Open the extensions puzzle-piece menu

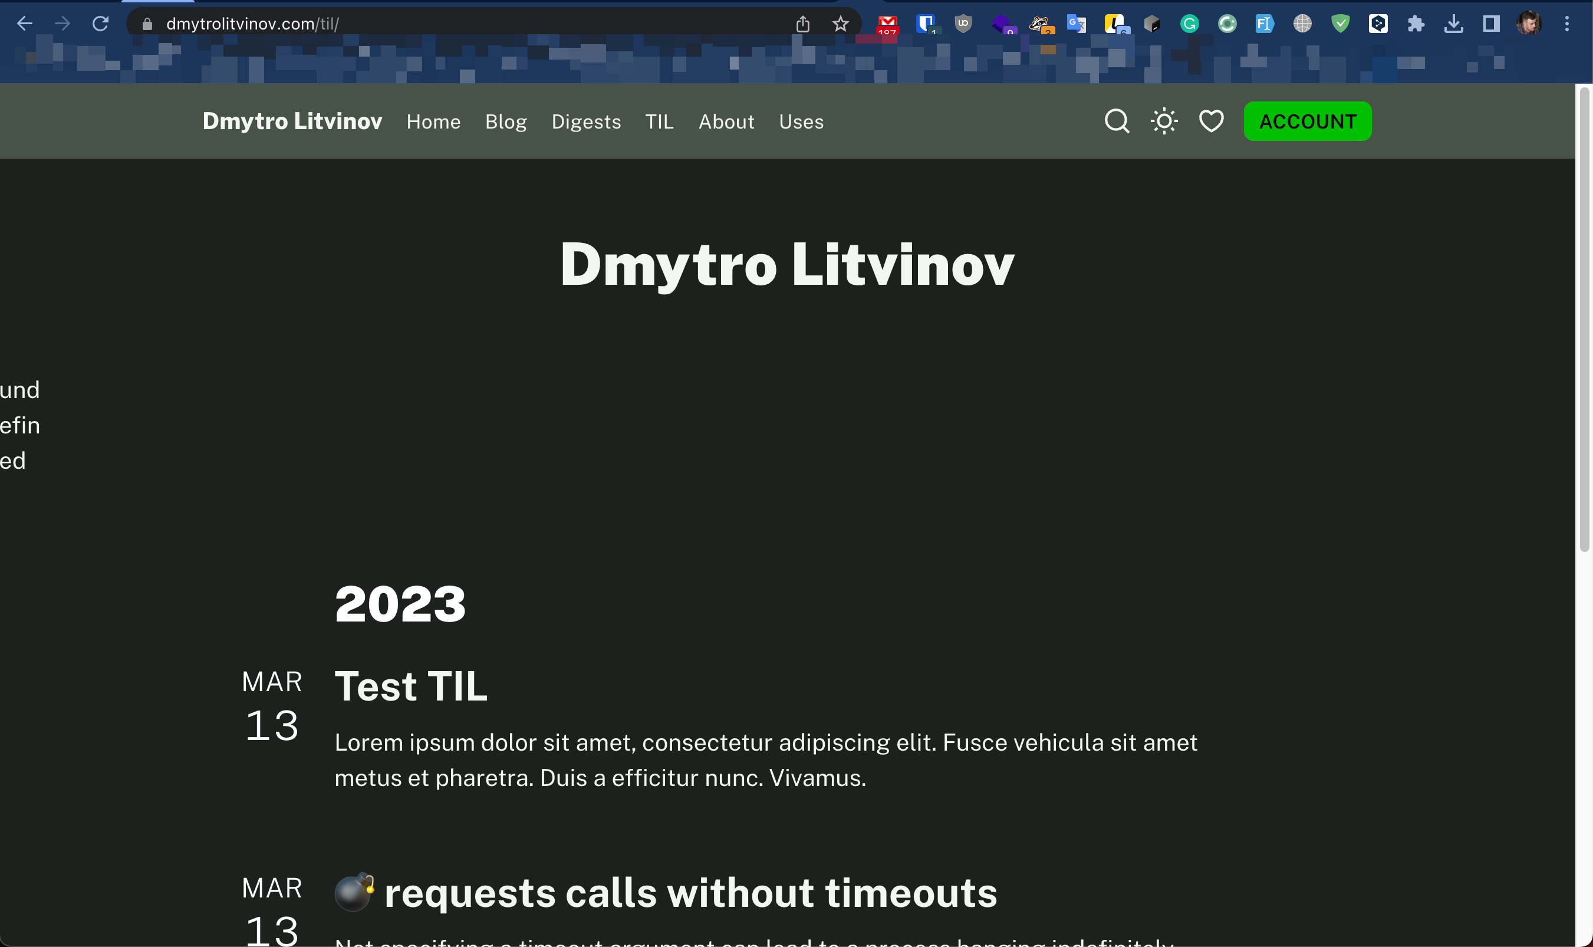coord(1416,24)
